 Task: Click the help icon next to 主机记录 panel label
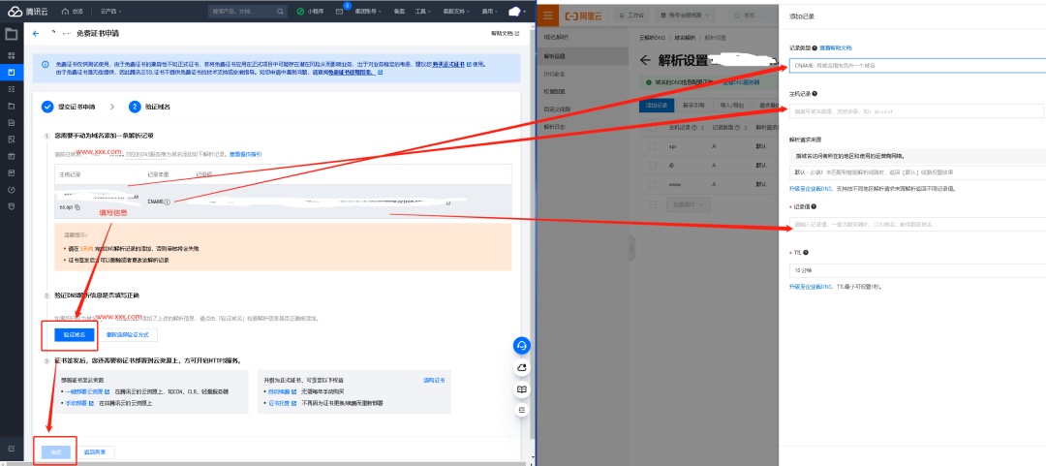(x=815, y=94)
